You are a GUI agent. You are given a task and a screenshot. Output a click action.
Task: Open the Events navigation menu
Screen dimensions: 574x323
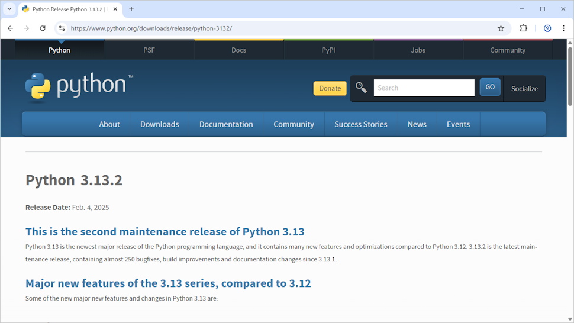coord(459,124)
